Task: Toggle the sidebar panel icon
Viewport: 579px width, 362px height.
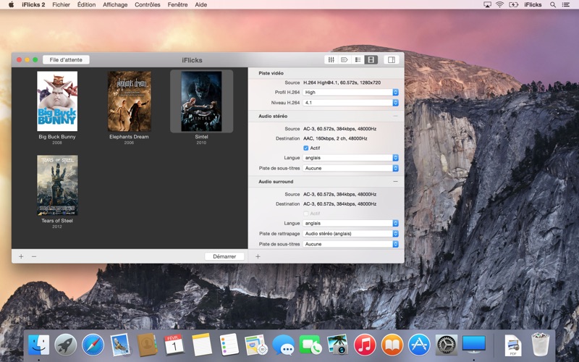Action: point(392,59)
